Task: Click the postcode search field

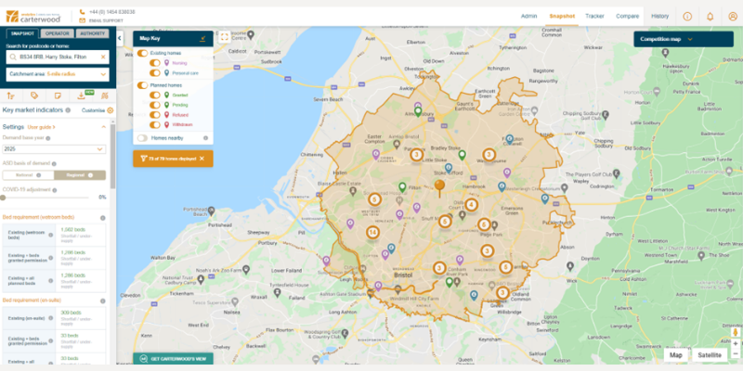Action: click(x=58, y=57)
